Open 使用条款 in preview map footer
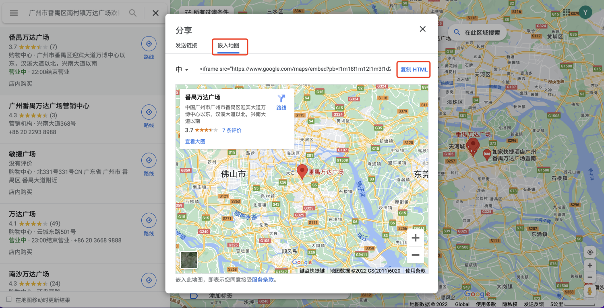Screen dimensions: 604x308 (415, 271)
